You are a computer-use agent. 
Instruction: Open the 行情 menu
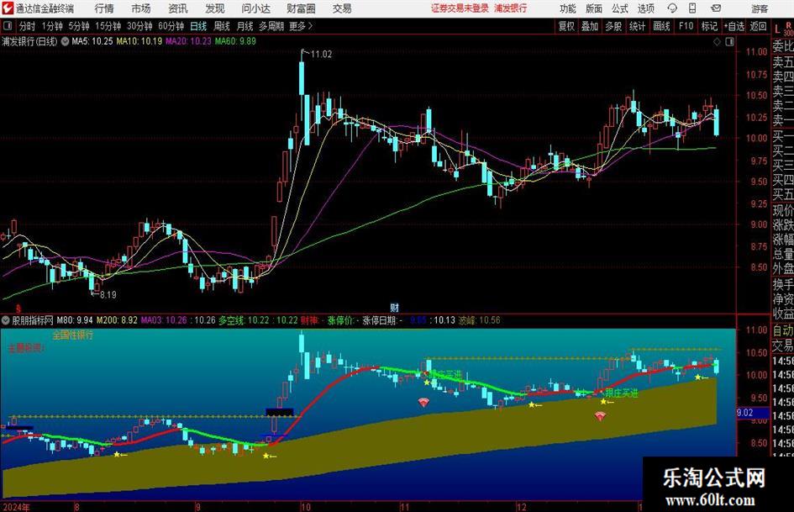point(104,8)
